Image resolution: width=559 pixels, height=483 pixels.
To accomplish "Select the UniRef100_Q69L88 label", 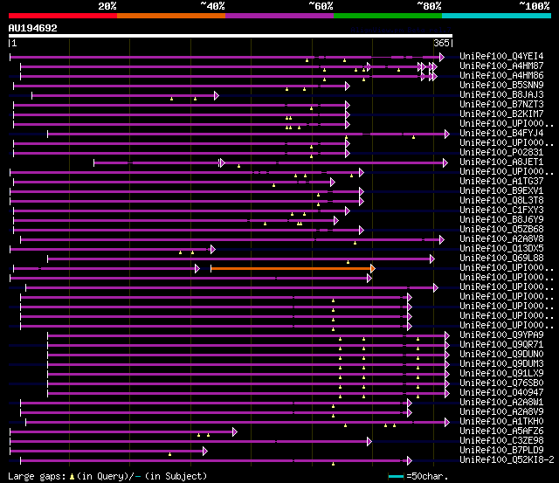I will click(501, 258).
